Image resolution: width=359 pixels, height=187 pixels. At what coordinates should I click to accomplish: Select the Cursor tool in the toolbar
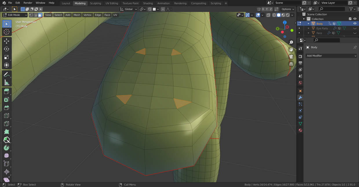(x=6, y=32)
